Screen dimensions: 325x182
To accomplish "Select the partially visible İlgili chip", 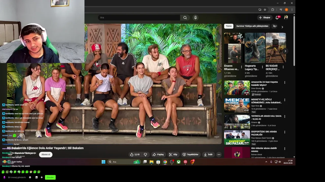I will tap(275, 26).
